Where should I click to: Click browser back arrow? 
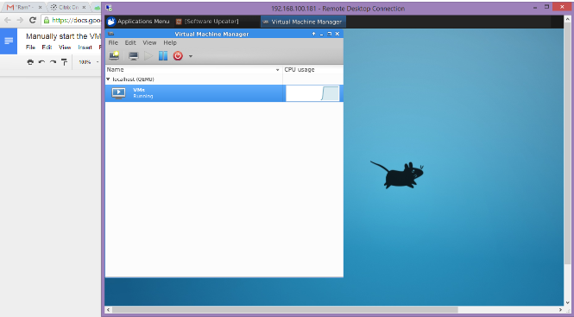[8, 20]
